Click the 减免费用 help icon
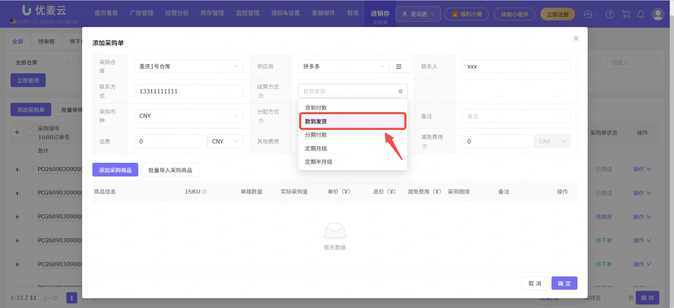The width and height of the screenshot is (674, 308). click(425, 146)
